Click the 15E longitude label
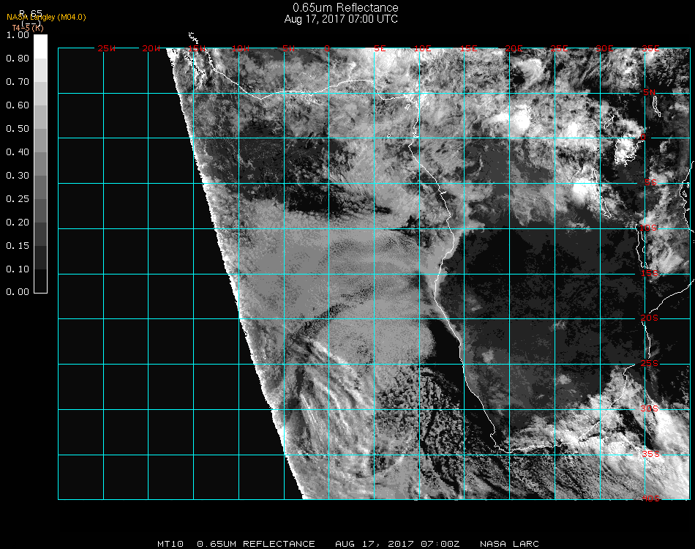Screen dimensions: 695x549 click(468, 48)
